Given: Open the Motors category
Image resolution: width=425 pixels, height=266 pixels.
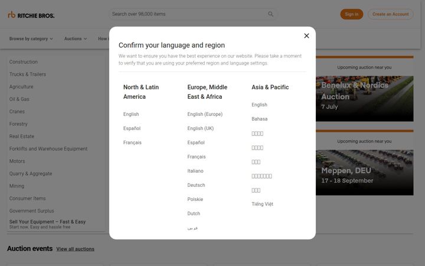Looking at the screenshot, I should coord(17,161).
